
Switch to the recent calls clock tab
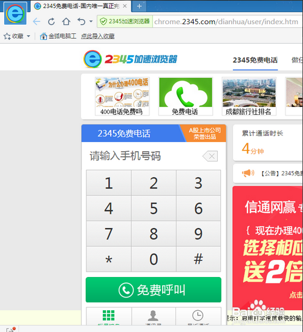tap(198, 316)
